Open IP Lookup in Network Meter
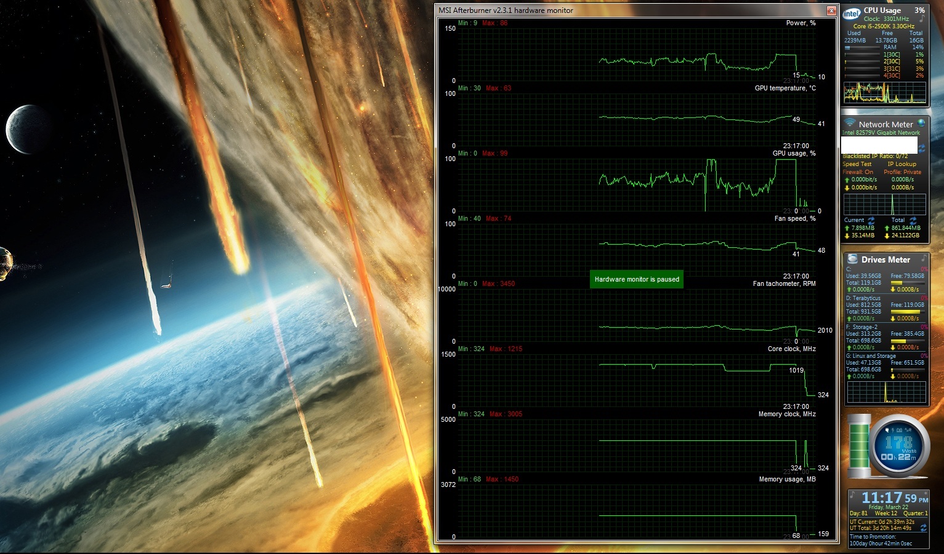 902,164
